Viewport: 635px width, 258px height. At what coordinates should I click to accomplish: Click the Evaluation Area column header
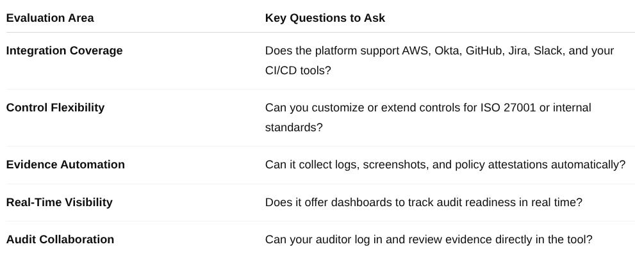(x=50, y=18)
